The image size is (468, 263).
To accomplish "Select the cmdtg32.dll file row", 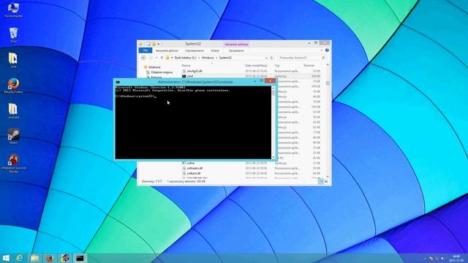I will 252,71.
